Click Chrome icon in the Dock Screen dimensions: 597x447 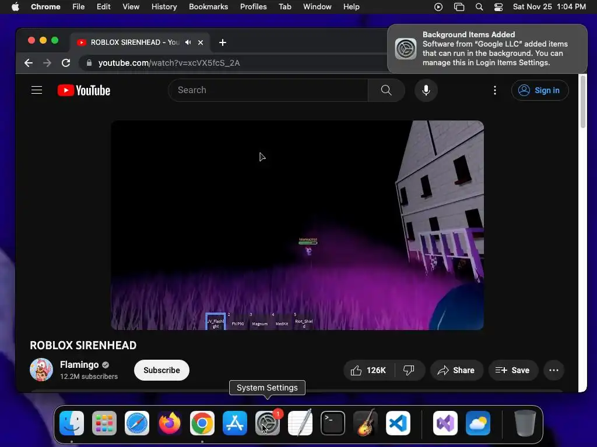[202, 423]
